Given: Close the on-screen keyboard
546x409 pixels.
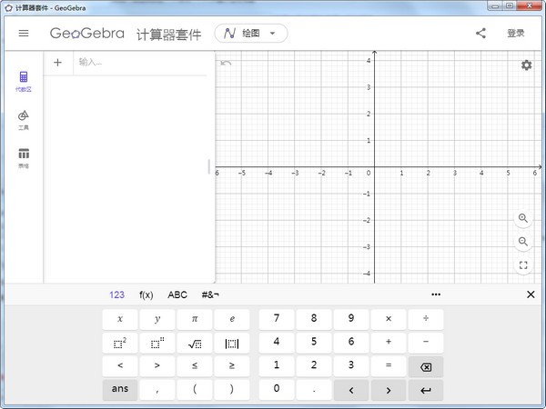Looking at the screenshot, I should pos(531,294).
